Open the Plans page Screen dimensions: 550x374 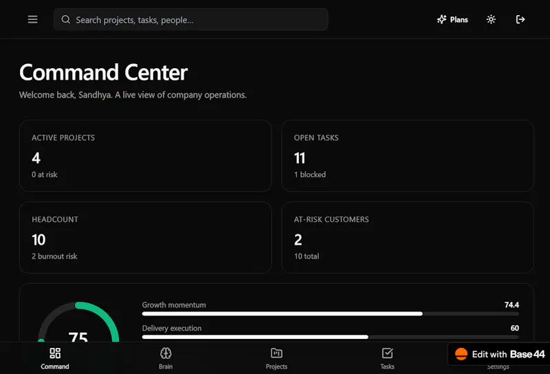[x=452, y=20]
